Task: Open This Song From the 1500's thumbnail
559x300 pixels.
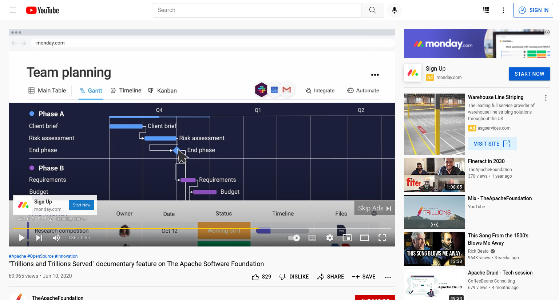Action: [435, 249]
